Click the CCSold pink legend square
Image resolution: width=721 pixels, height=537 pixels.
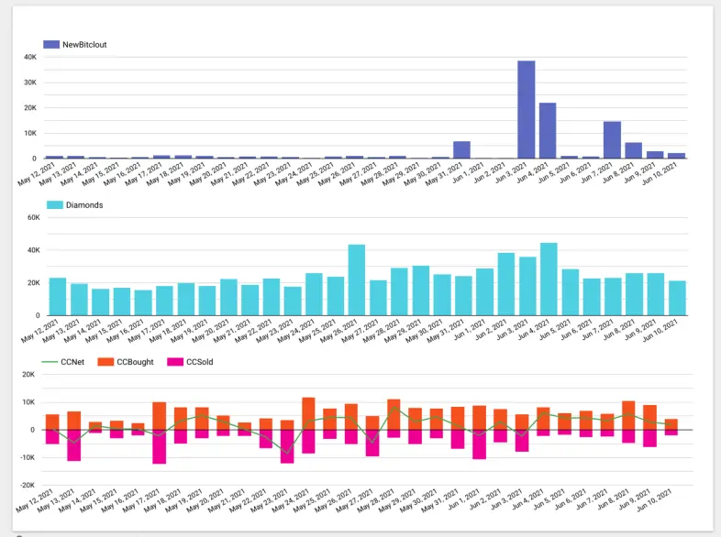[175, 363]
